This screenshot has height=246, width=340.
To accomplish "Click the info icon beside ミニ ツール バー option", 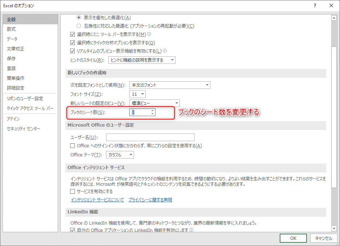I will [149, 34].
